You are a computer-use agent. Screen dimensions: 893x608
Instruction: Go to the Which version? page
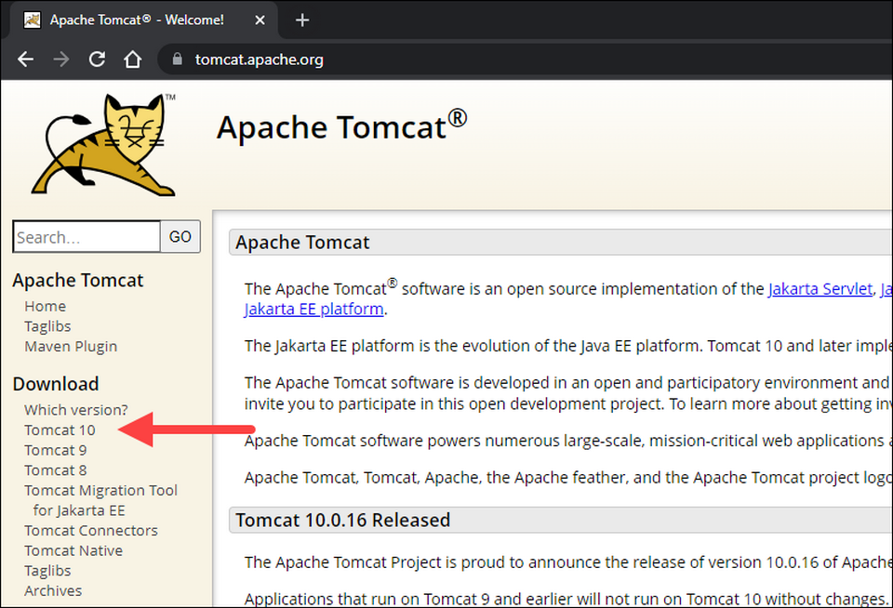point(76,410)
